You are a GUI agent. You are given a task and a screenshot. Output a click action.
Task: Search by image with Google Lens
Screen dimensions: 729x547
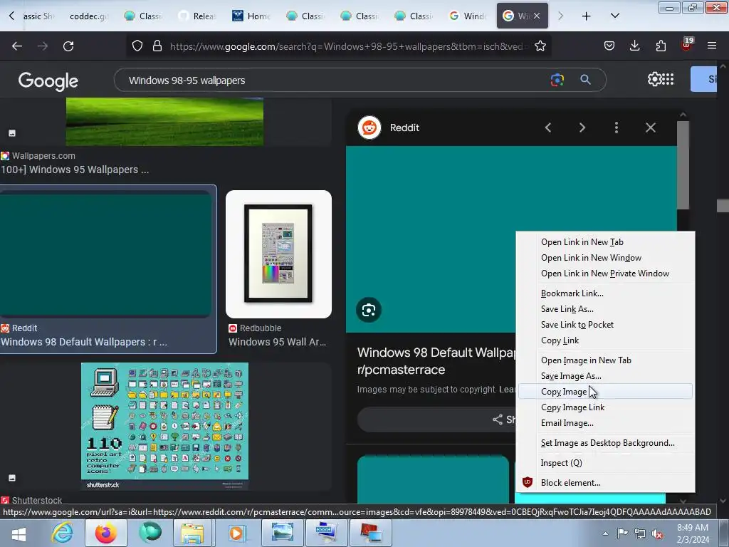click(557, 80)
